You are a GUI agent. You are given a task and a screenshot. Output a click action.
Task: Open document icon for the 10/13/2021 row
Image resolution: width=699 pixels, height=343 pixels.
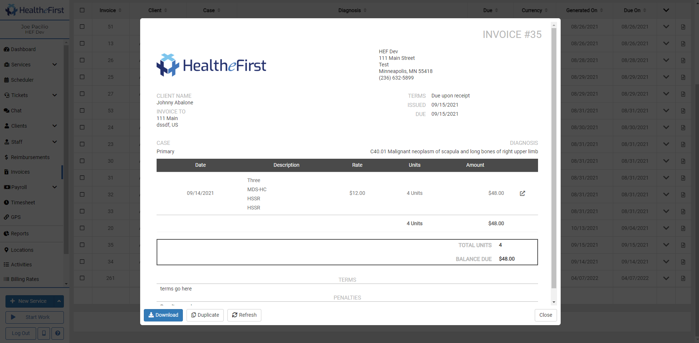(683, 228)
